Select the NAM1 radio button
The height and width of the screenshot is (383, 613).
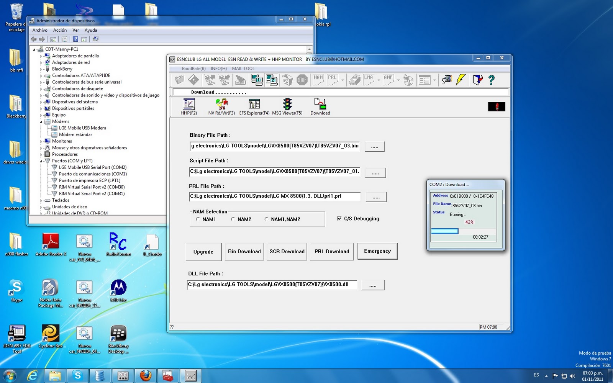point(198,219)
